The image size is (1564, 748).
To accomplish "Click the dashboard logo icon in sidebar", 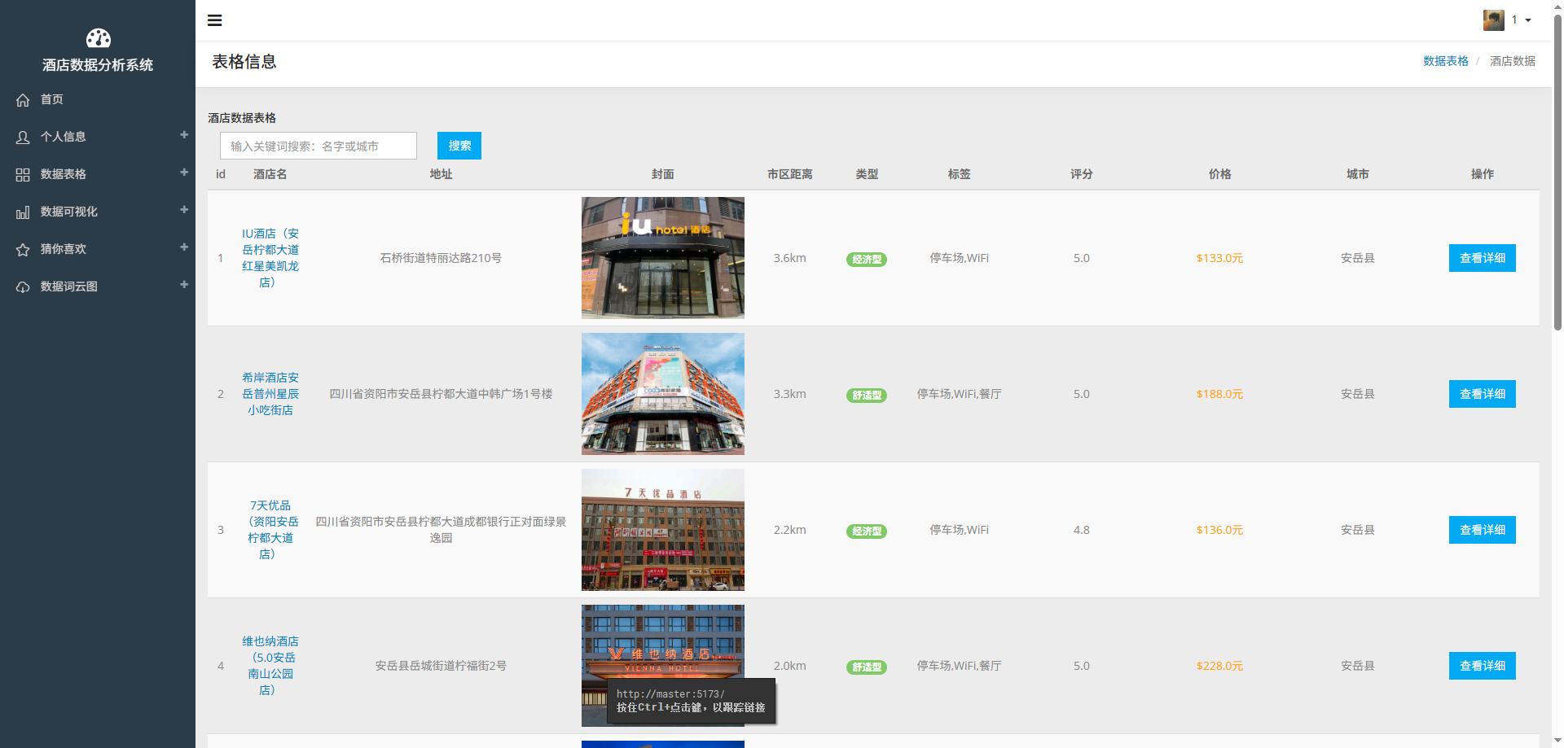I will pyautogui.click(x=98, y=38).
